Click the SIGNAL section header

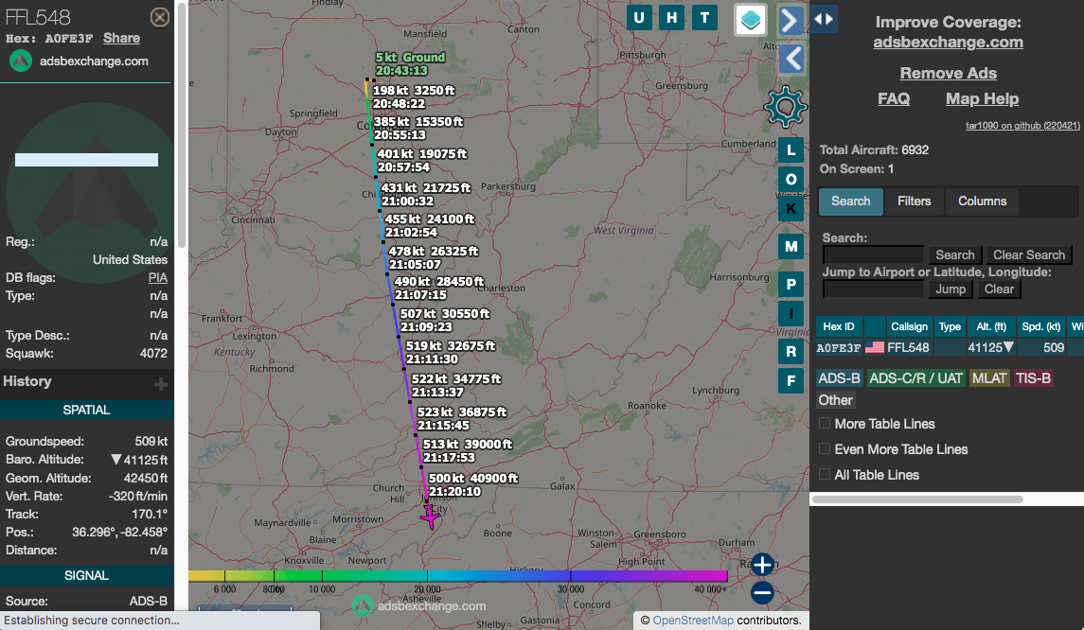point(86,575)
